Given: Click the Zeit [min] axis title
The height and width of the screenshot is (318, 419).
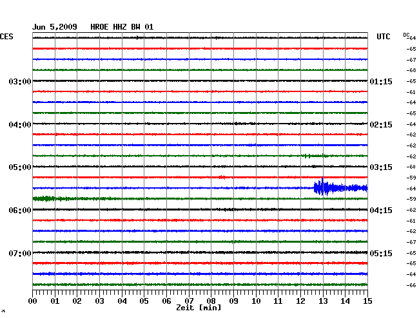Looking at the screenshot, I should pos(199,308).
